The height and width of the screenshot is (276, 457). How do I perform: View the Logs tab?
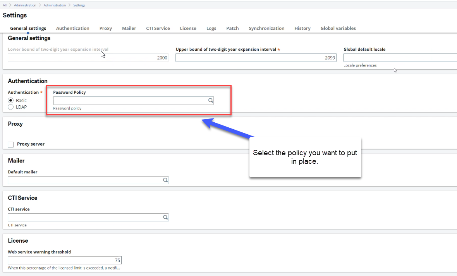pyautogui.click(x=211, y=28)
